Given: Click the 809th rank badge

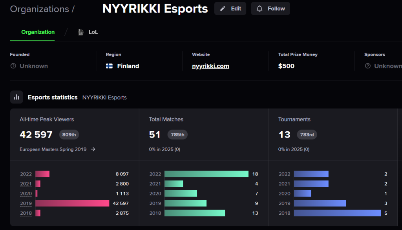Looking at the screenshot, I should pos(69,134).
